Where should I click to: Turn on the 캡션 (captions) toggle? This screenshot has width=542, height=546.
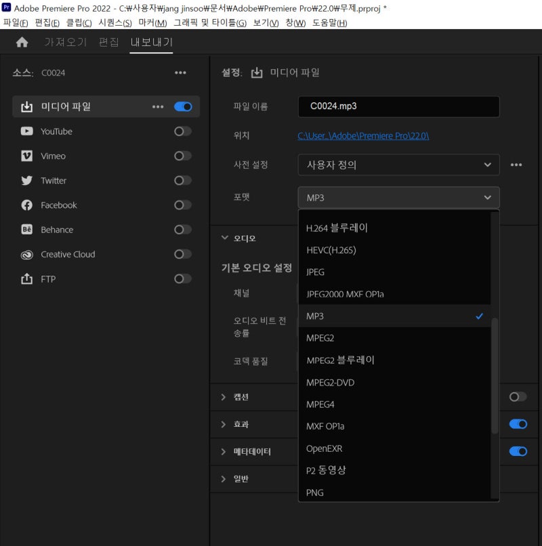pyautogui.click(x=518, y=397)
